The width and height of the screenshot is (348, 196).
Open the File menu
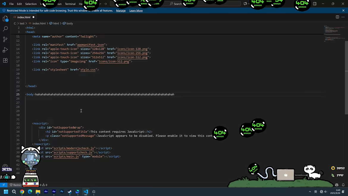pos(11,4)
